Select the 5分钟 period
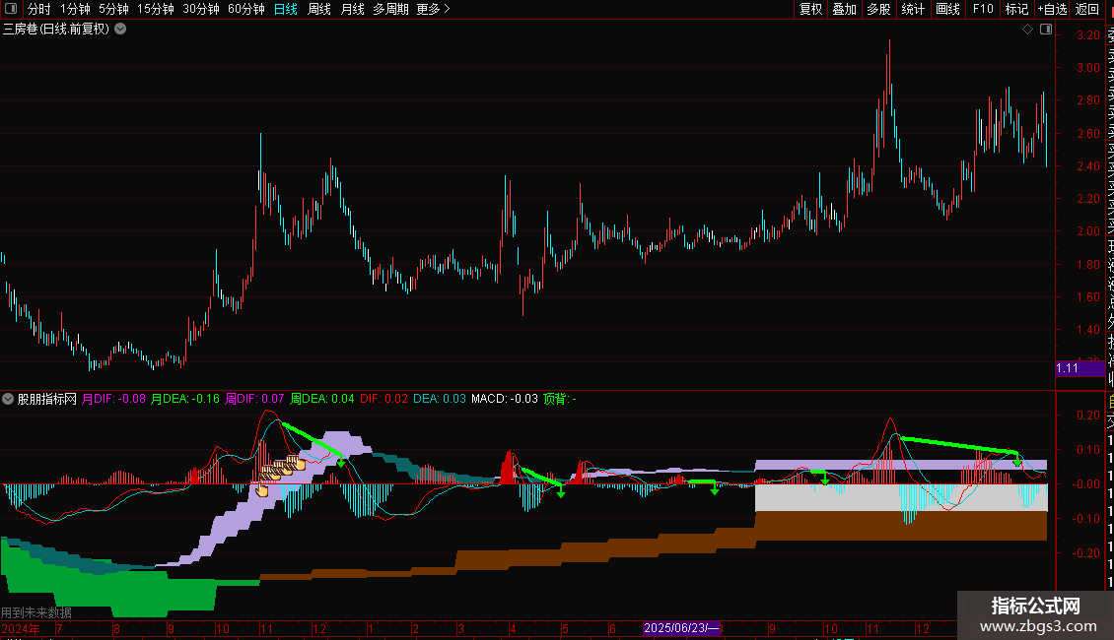The image size is (1114, 640). tap(113, 9)
